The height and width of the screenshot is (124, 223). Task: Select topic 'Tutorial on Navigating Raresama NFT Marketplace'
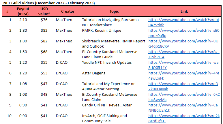110,22
